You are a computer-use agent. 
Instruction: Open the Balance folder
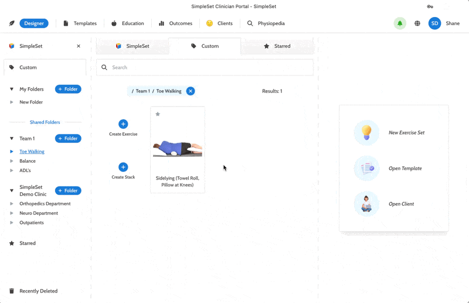point(28,161)
